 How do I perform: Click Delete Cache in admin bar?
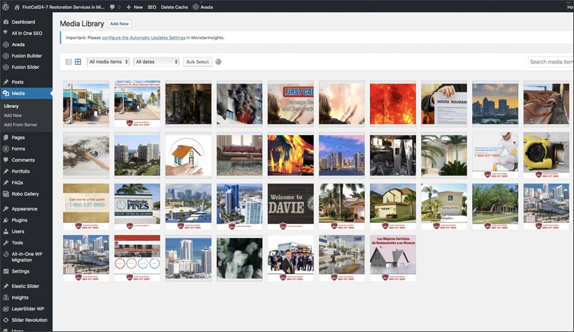[174, 7]
